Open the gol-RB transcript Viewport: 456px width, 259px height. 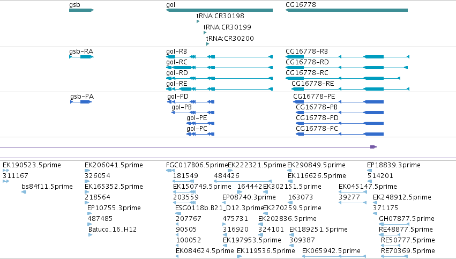coord(219,57)
